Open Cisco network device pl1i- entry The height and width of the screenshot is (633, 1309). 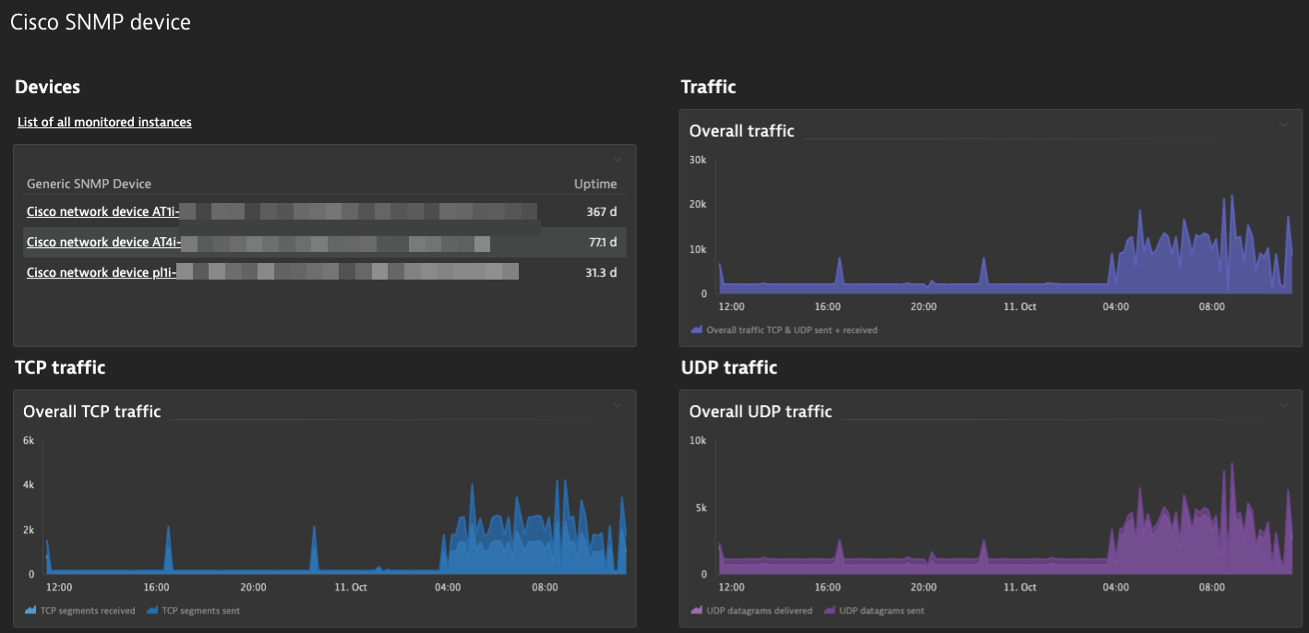(102, 272)
